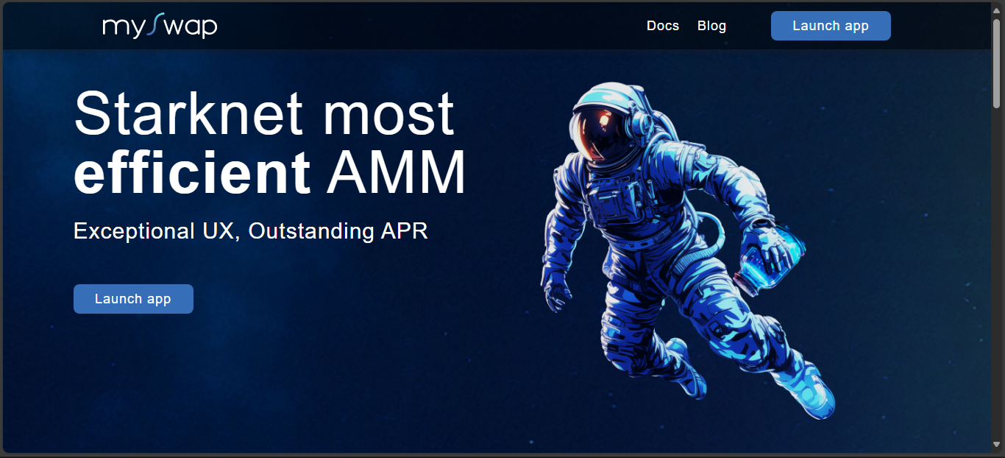Image resolution: width=1005 pixels, height=458 pixels.
Task: Click the vertical scrollbar thumb
Action: (x=997, y=63)
